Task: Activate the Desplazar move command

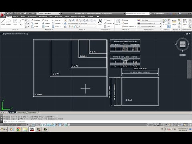Action: pos(36,20)
